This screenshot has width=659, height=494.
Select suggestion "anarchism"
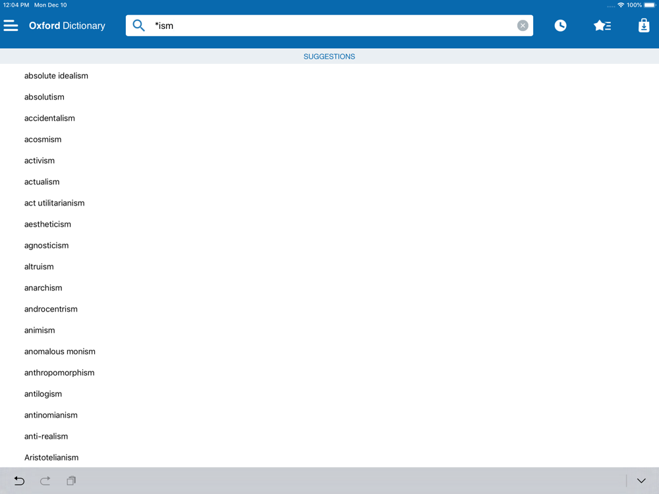tap(329, 288)
